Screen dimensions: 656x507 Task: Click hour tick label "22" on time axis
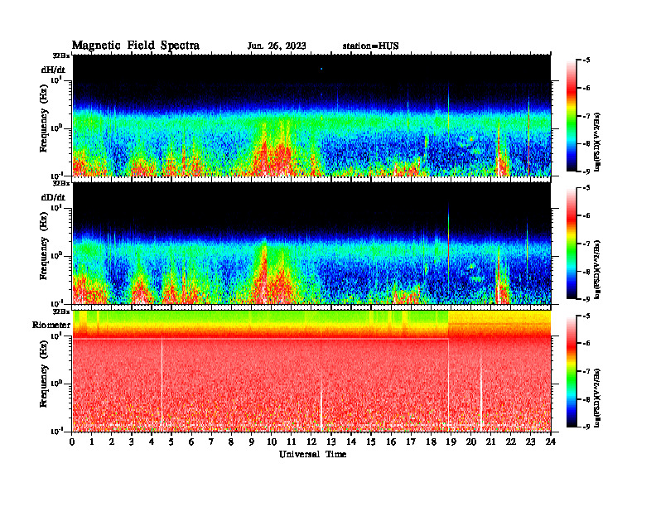[510, 442]
